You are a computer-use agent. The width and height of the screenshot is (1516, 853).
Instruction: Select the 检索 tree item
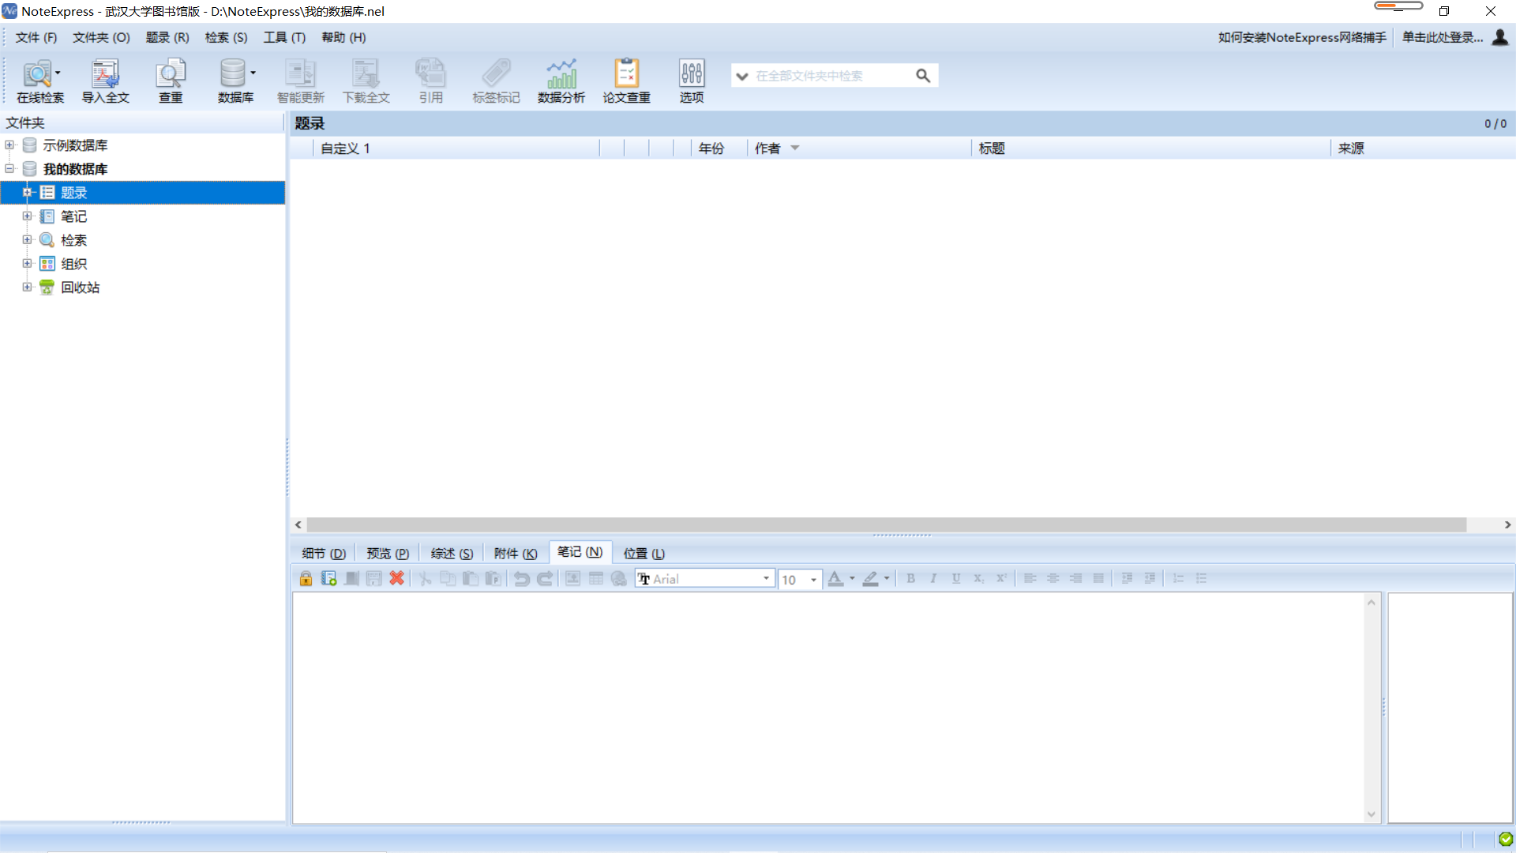[73, 240]
